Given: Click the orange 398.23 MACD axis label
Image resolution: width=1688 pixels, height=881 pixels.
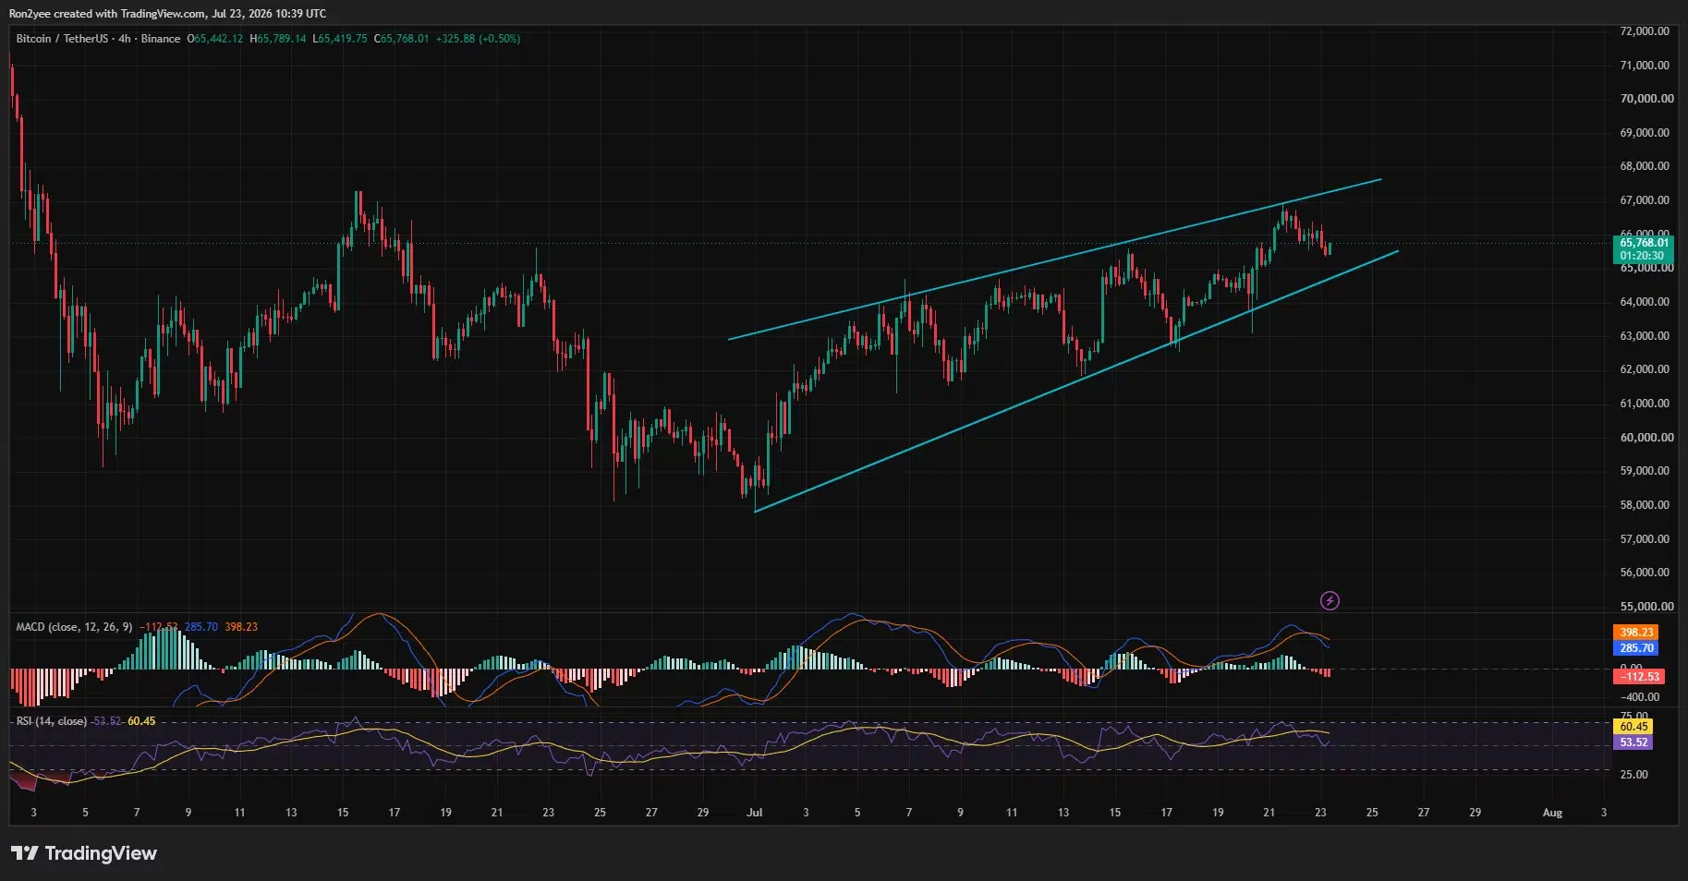Looking at the screenshot, I should click(1635, 633).
